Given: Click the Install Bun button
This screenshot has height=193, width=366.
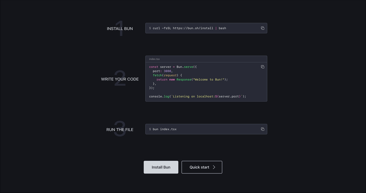Looking at the screenshot, I should 161,167.
